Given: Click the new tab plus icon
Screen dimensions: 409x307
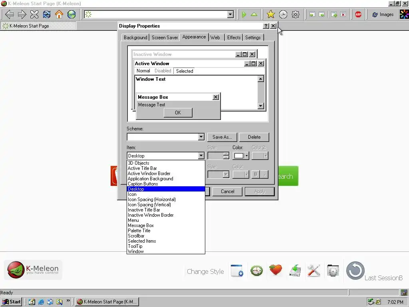Looking at the screenshot, I should click(x=334, y=15).
